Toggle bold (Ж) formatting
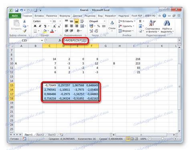Image resolution: width=190 pixels, height=150 pixels. pyautogui.click(x=35, y=26)
